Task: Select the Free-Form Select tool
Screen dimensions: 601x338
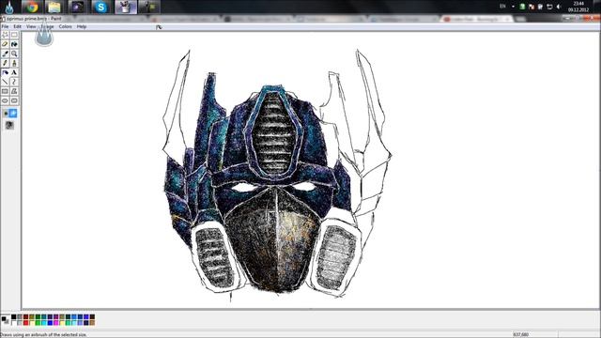Action: coord(5,35)
